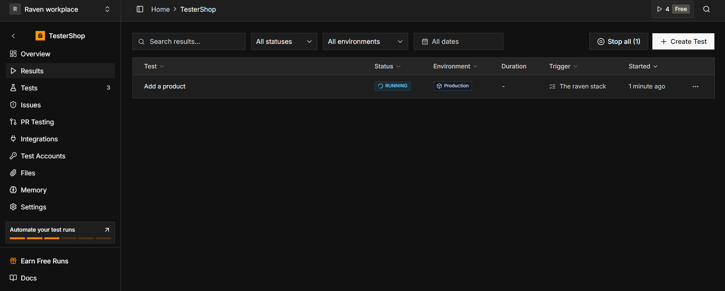Open Memory in the sidebar
The width and height of the screenshot is (725, 291).
[x=60, y=190]
